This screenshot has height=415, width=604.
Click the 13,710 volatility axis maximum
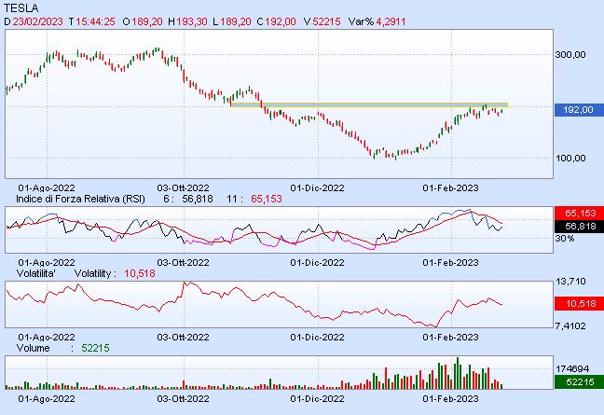(570, 282)
